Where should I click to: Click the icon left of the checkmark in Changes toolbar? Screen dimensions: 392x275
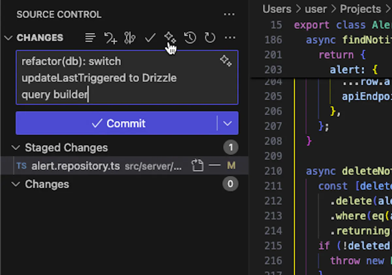pyautogui.click(x=130, y=38)
